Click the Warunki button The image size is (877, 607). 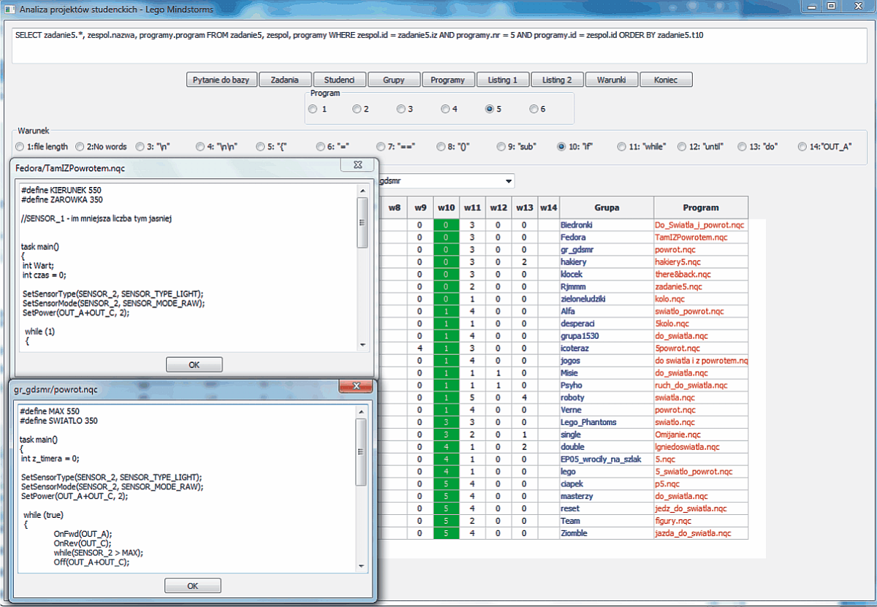(611, 80)
